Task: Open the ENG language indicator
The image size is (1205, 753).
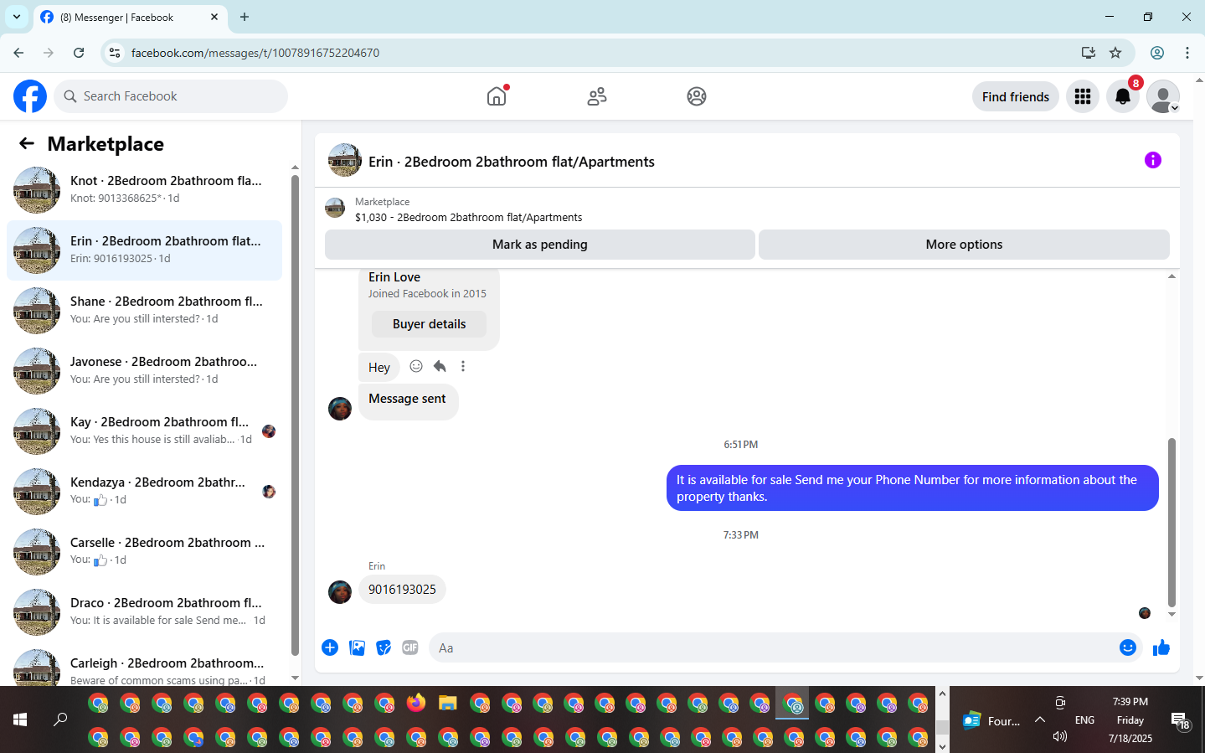Action: pos(1084,720)
